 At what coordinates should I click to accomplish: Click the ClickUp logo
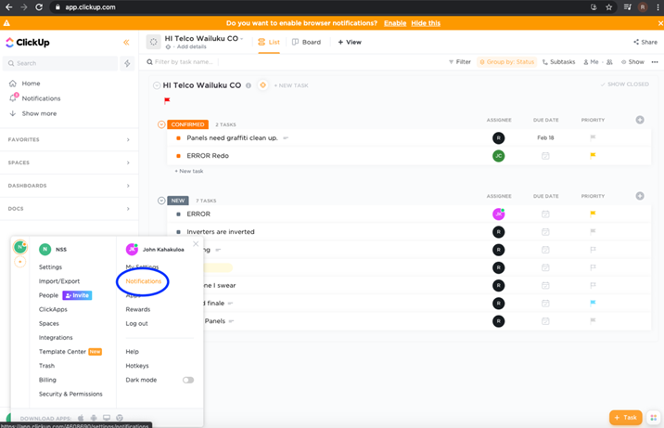[28, 43]
